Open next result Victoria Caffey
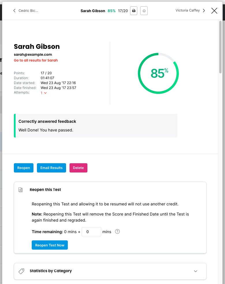 pos(187,10)
